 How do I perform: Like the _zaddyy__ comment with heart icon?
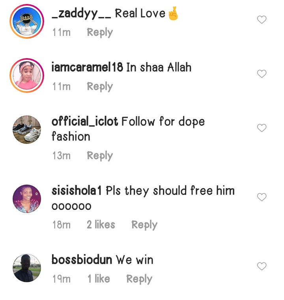262,19
